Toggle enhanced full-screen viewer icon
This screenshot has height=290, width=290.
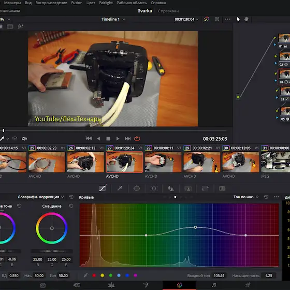point(217,19)
